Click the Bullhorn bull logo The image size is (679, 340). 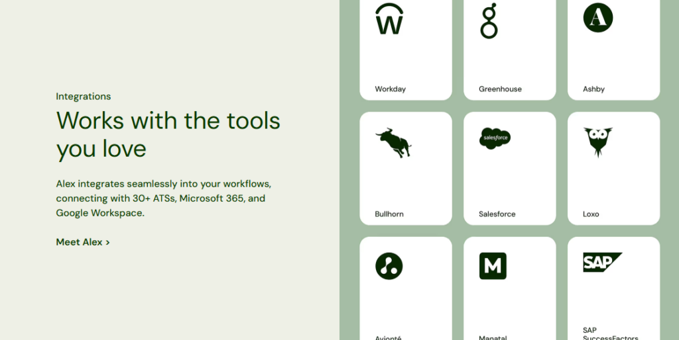(x=393, y=143)
